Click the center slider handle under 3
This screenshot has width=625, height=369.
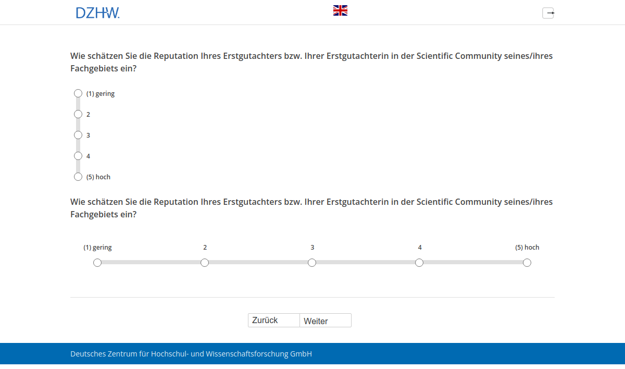click(312, 263)
